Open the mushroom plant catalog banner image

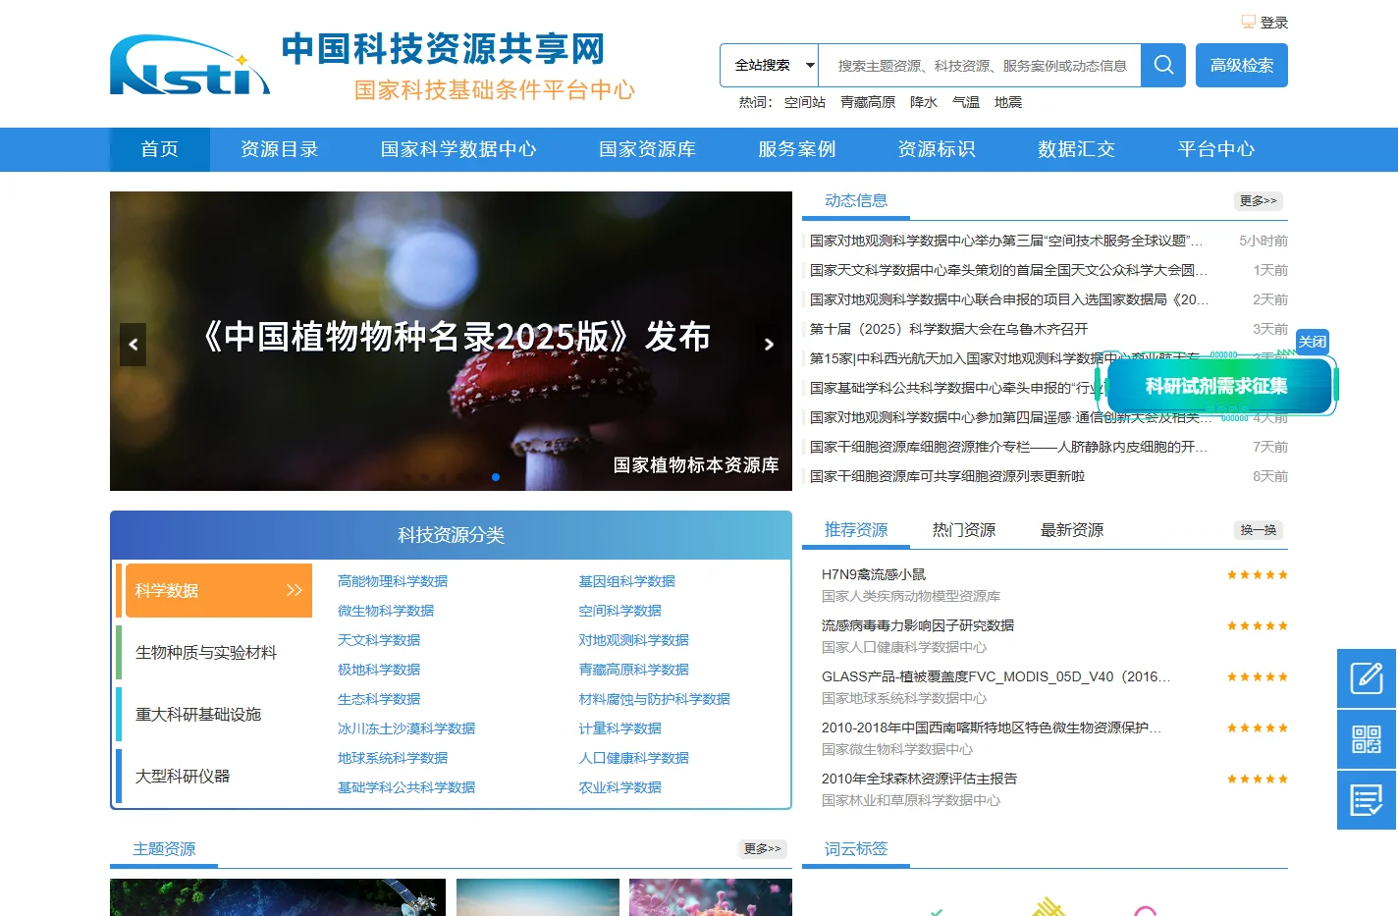tap(451, 341)
